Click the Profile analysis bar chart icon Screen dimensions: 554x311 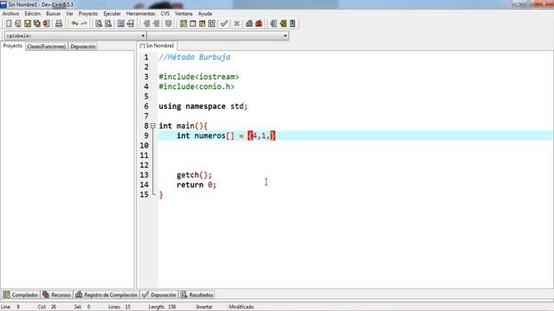point(249,23)
